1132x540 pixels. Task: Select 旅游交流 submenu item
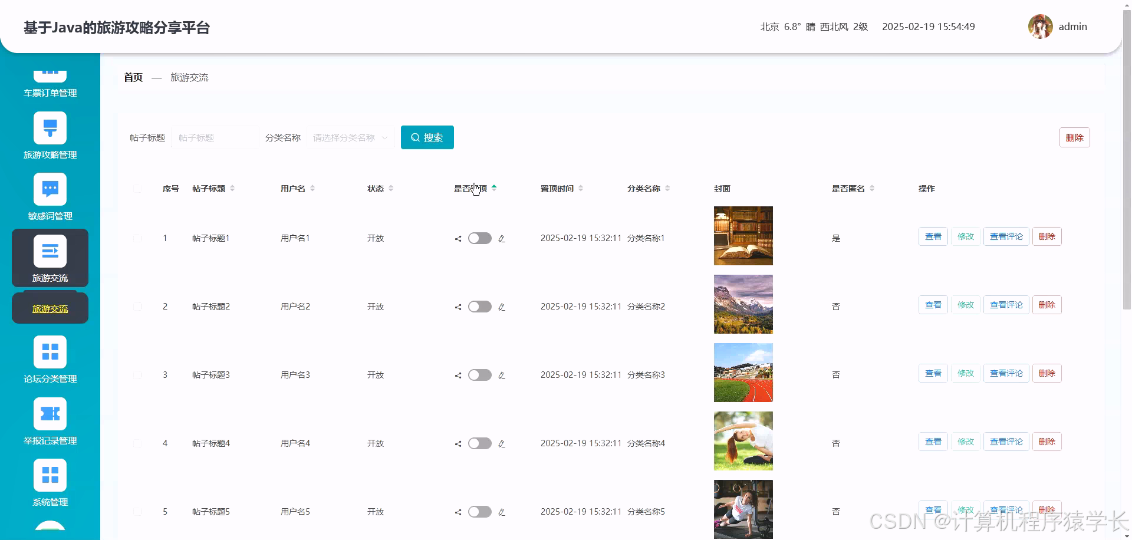pos(50,308)
